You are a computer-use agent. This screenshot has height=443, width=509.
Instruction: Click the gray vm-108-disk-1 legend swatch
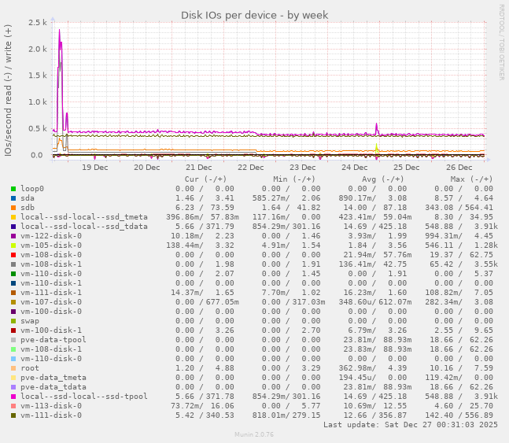(x=13, y=264)
